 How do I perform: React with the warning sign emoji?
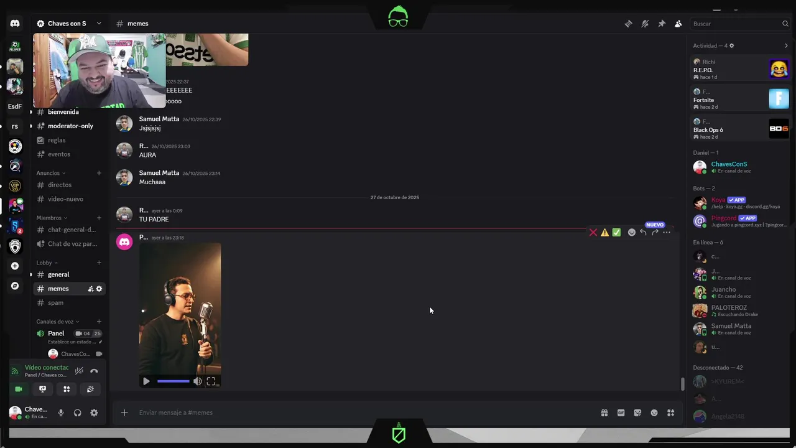point(604,232)
